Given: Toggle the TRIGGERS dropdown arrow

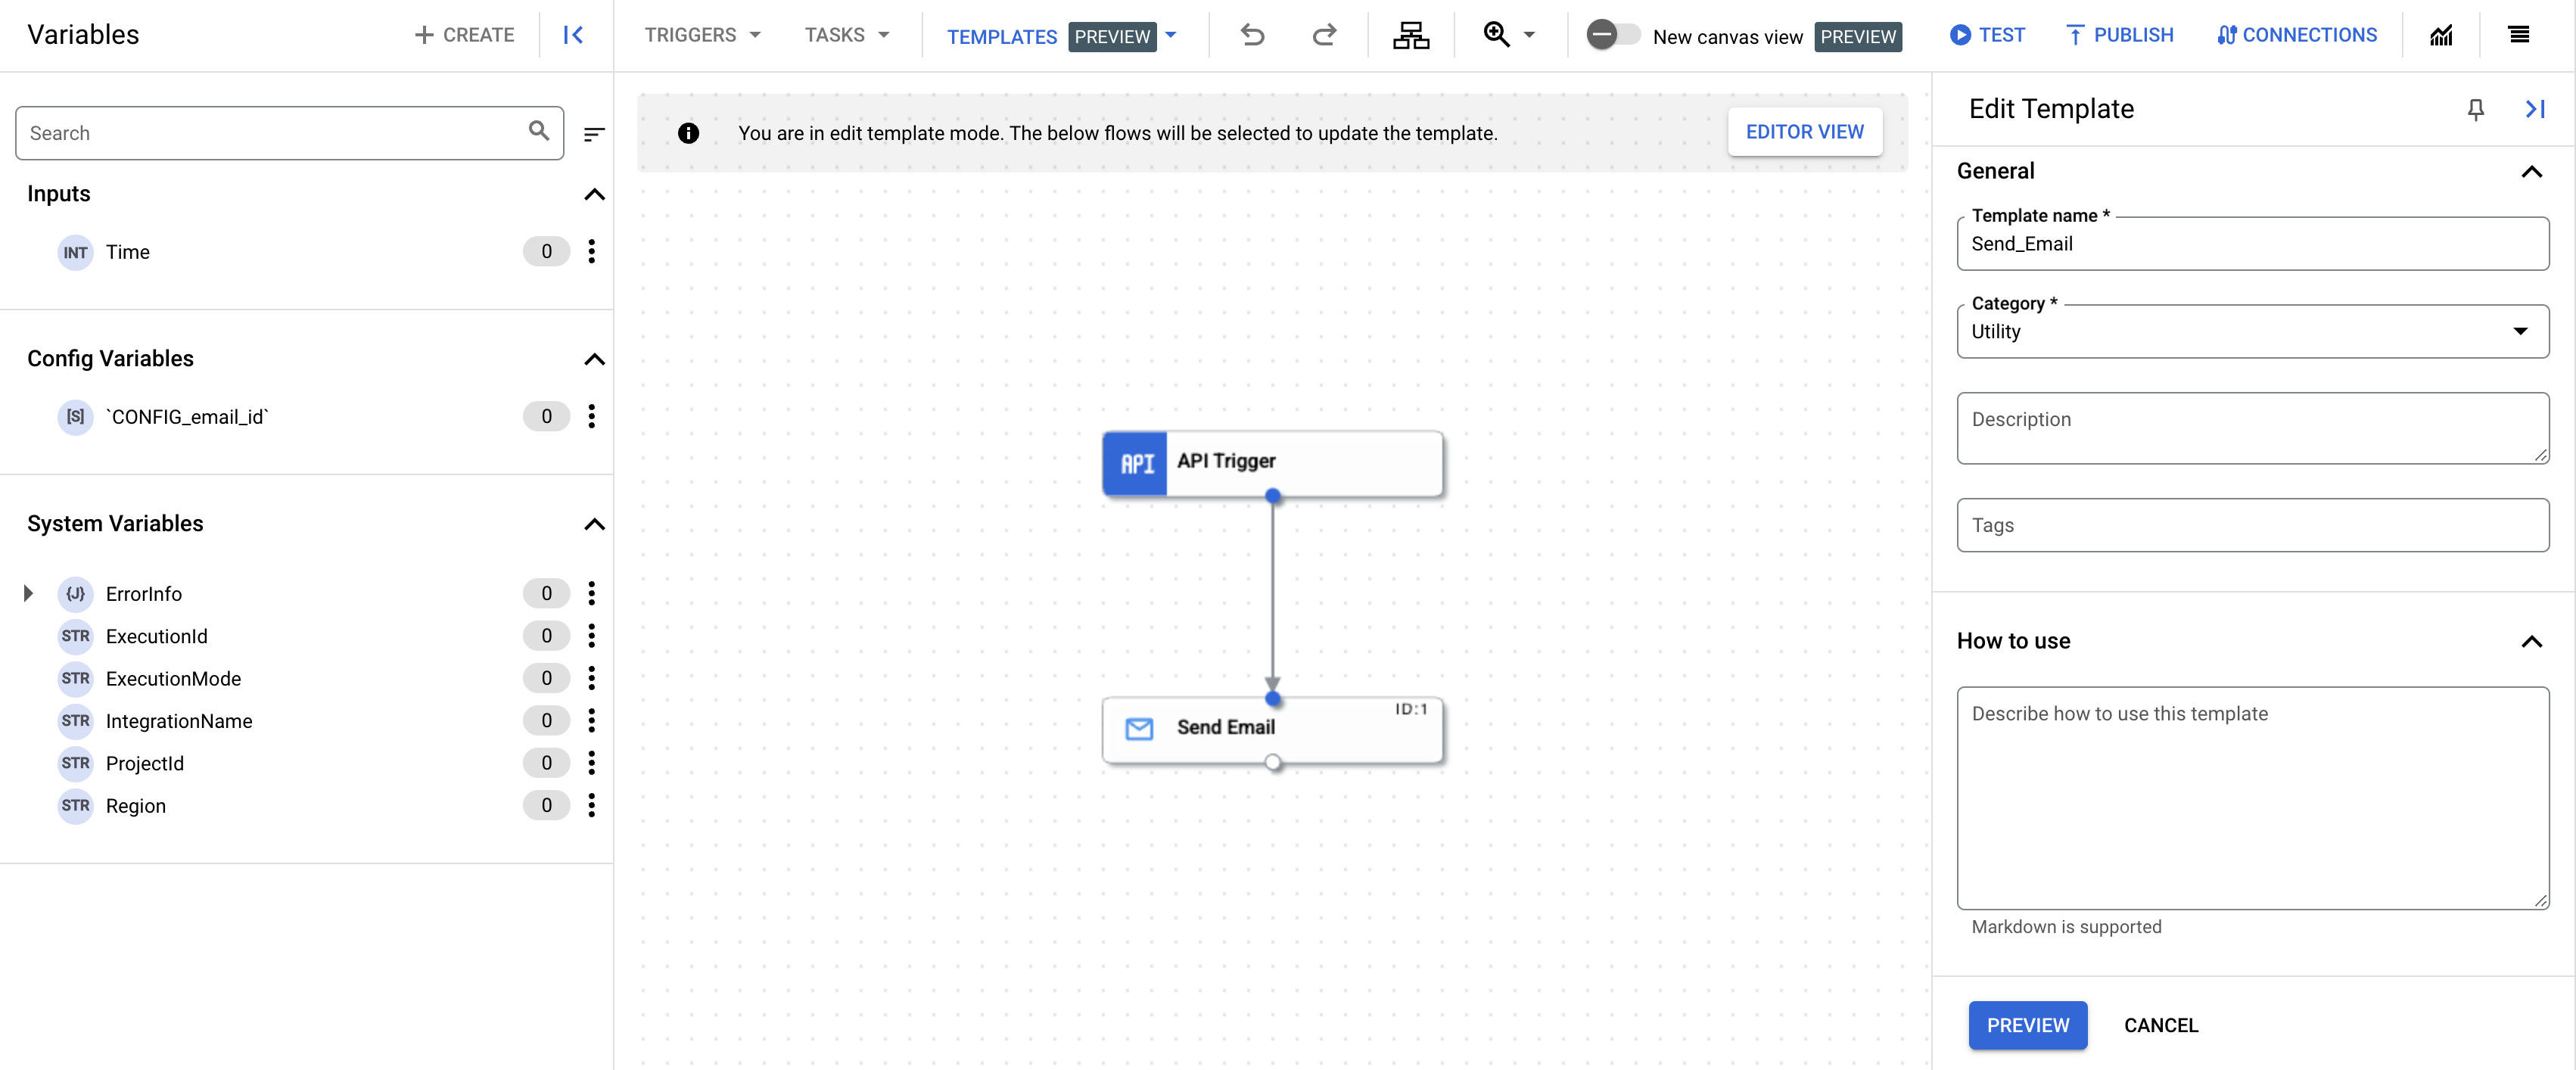Looking at the screenshot, I should 754,35.
